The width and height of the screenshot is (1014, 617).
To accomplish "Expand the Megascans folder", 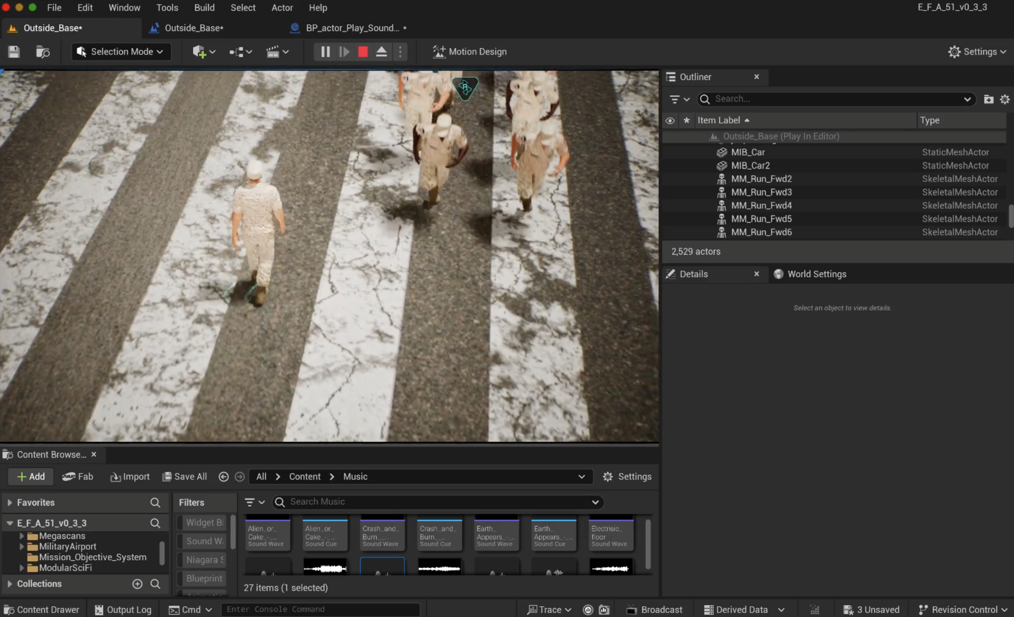I will (x=22, y=536).
